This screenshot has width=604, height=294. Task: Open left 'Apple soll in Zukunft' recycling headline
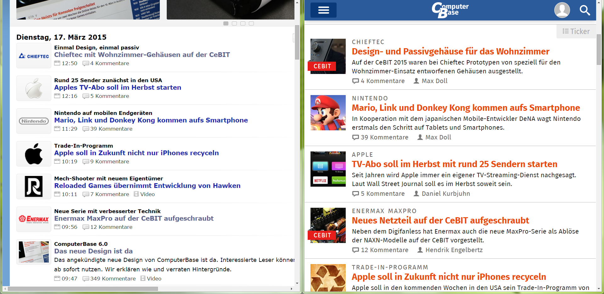pyautogui.click(x=137, y=153)
